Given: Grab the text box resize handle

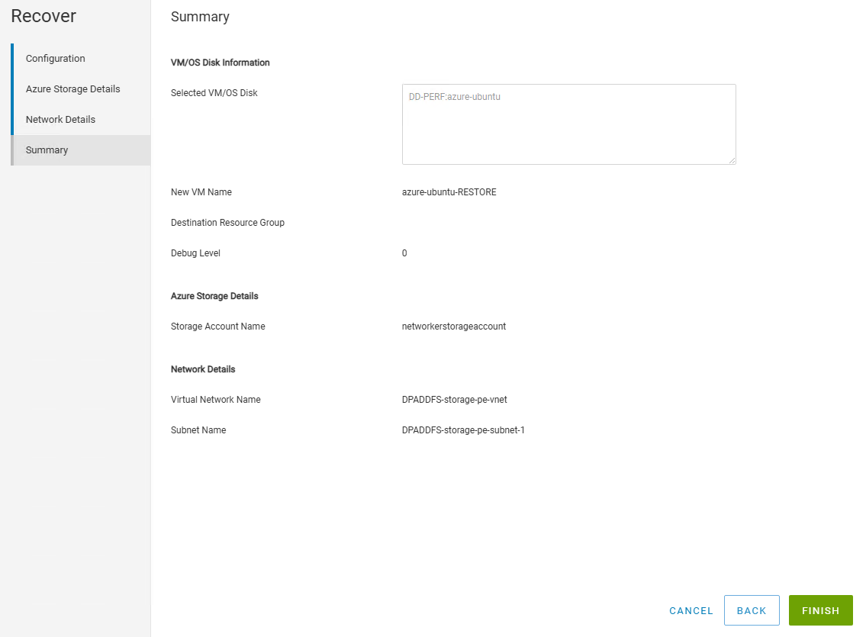Looking at the screenshot, I should 732,160.
